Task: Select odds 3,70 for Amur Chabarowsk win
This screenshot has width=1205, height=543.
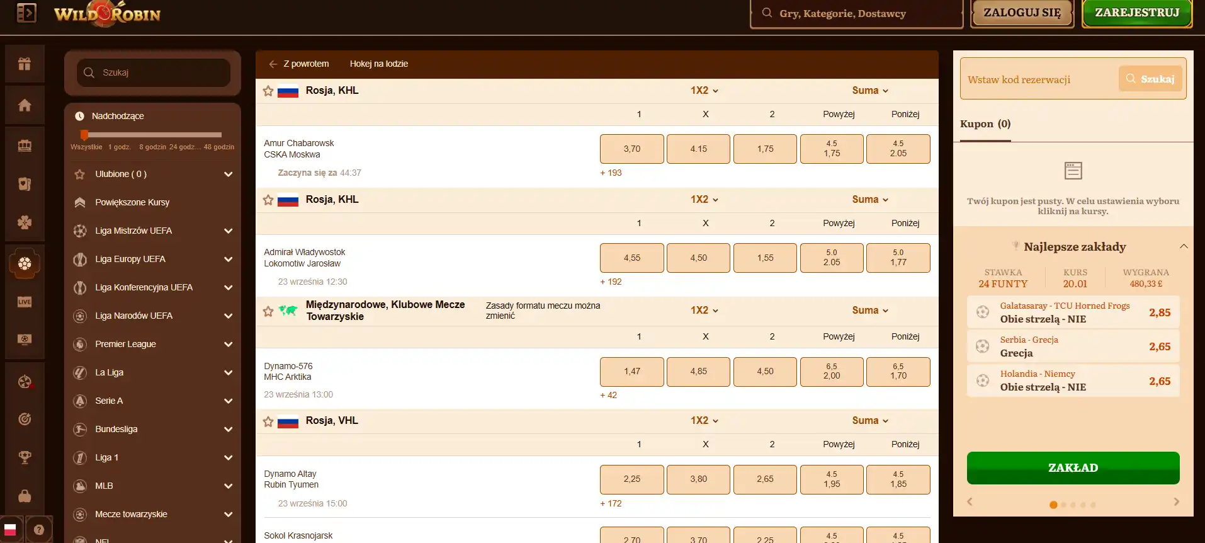Action: [632, 149]
